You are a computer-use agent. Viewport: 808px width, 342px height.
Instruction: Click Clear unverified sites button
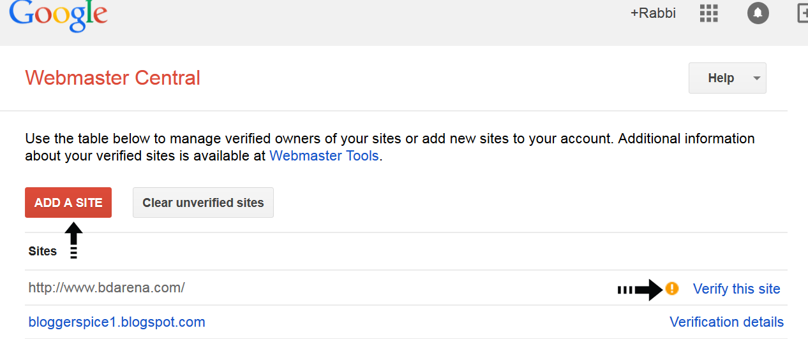pyautogui.click(x=203, y=203)
